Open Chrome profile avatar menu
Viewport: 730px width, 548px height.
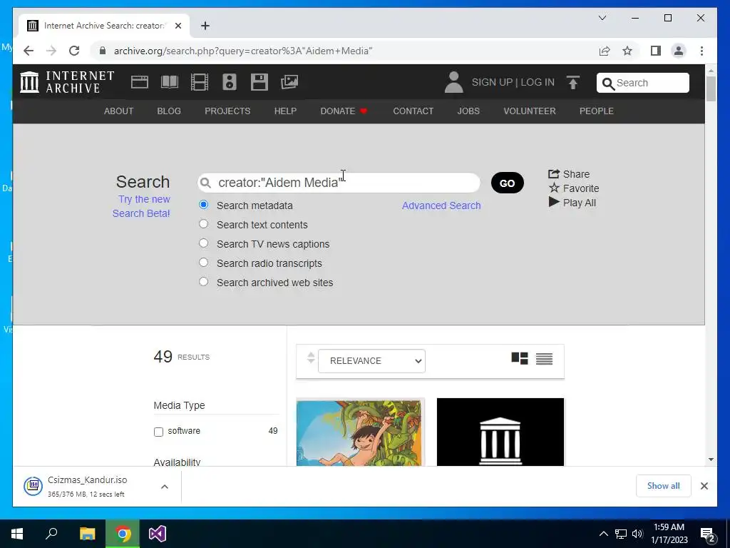tap(679, 51)
